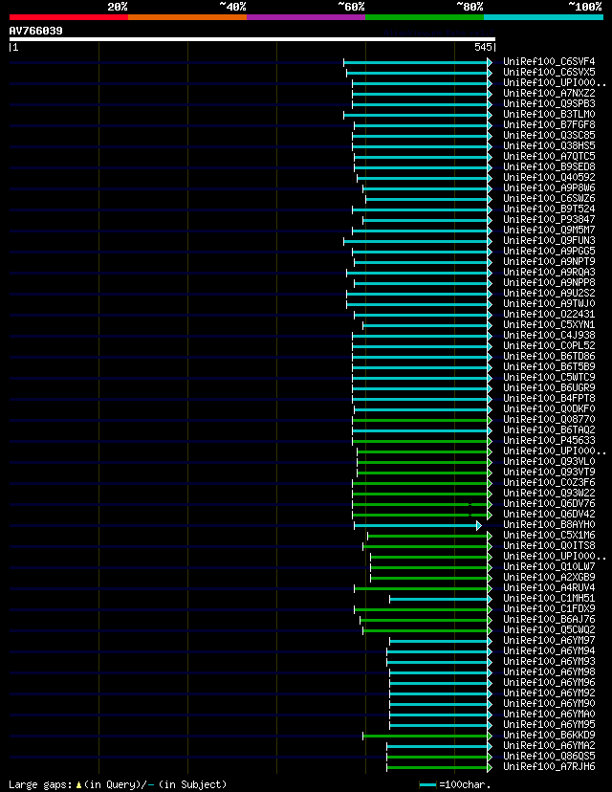Follow the UniRef100_B9T524 link

(549, 209)
